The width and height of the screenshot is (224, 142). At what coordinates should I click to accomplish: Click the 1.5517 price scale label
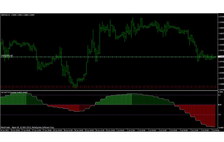coord(221,79)
